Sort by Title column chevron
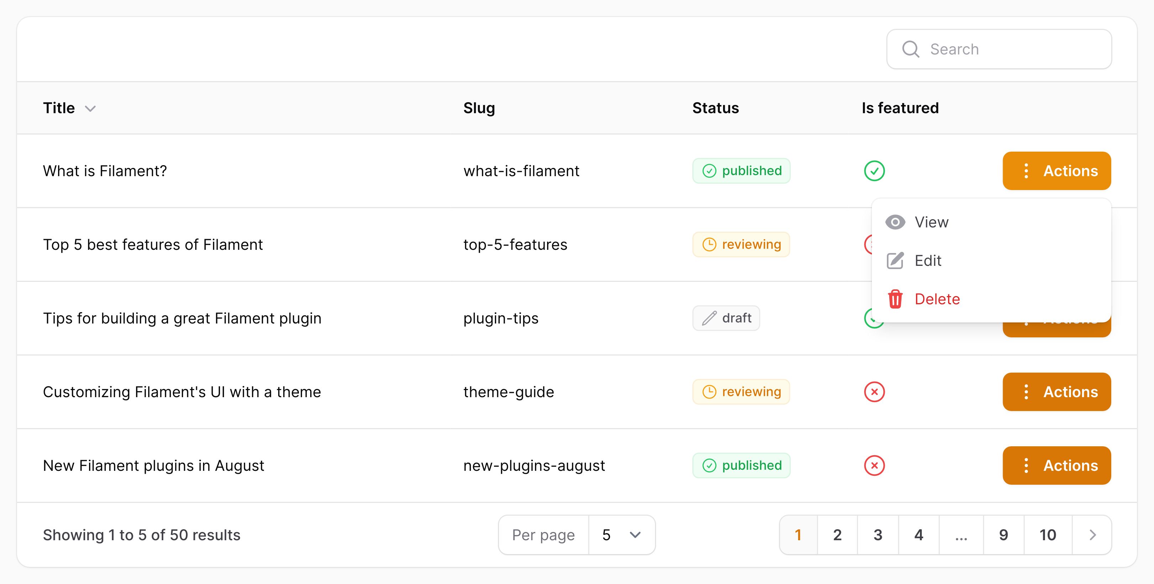Image resolution: width=1154 pixels, height=584 pixels. pos(90,109)
